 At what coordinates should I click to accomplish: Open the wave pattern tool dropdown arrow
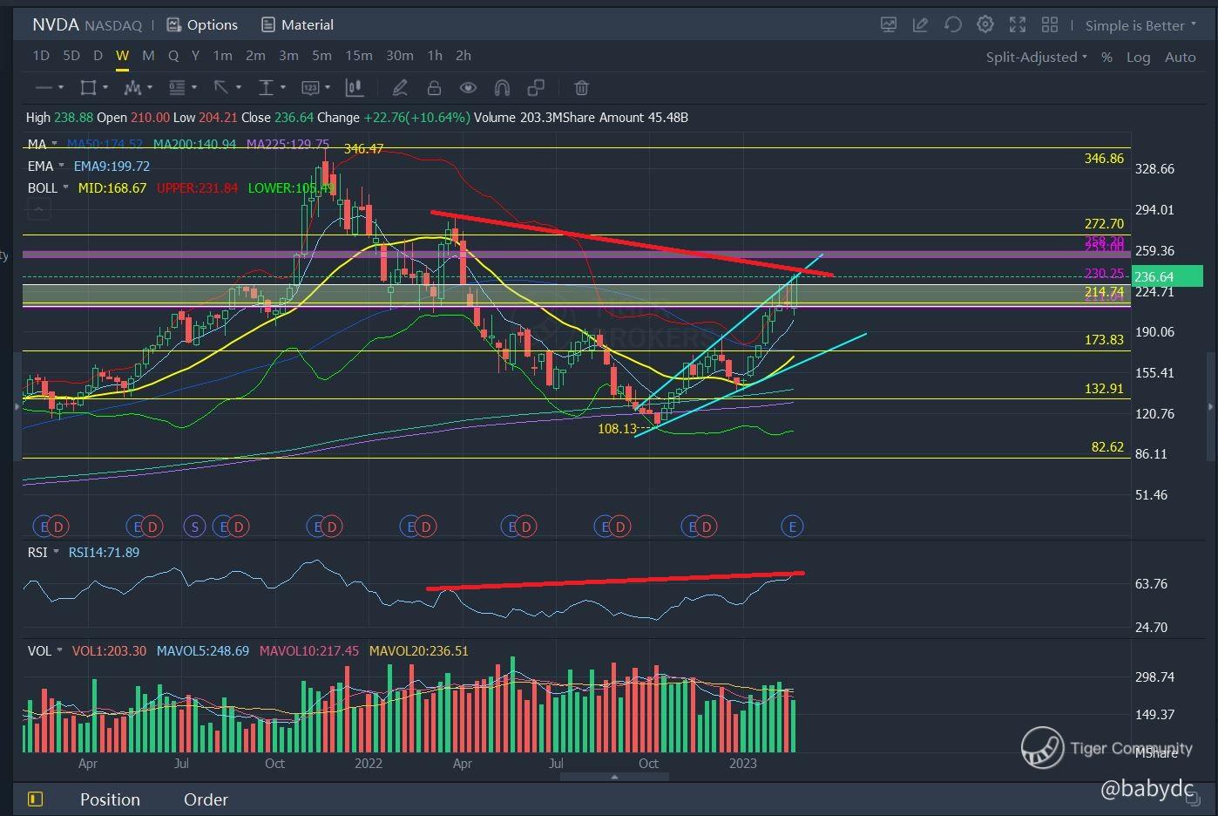[x=150, y=87]
